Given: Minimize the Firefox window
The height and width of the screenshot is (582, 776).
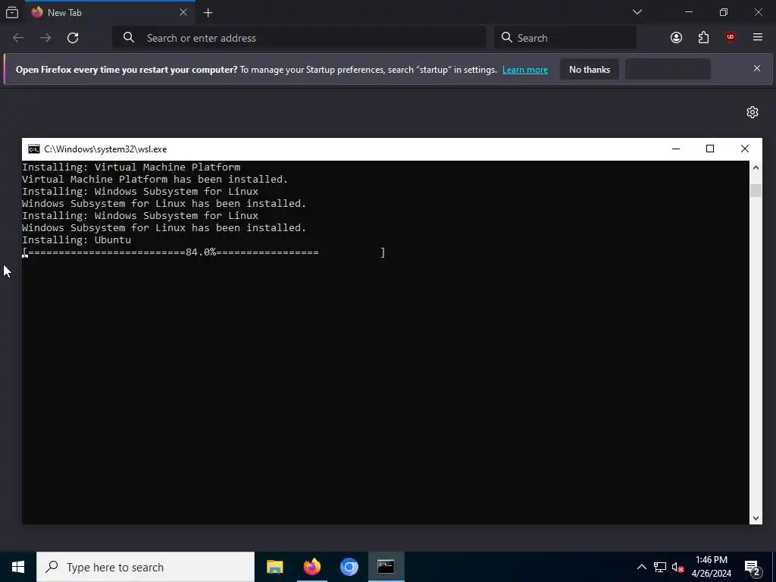Looking at the screenshot, I should pos(688,12).
